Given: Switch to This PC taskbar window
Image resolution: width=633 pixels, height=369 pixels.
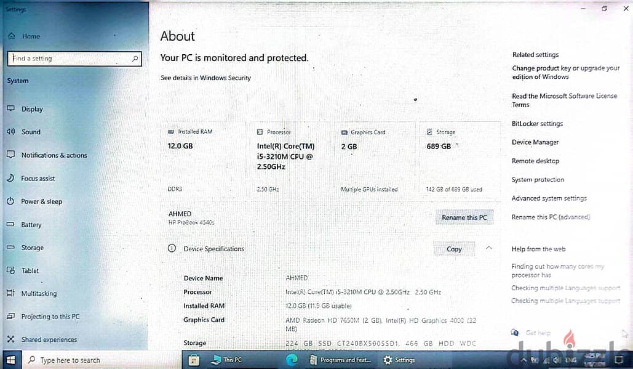Looking at the screenshot, I should point(227,360).
